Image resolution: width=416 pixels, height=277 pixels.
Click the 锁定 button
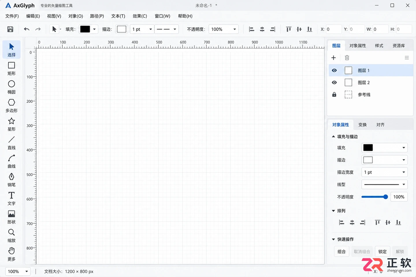382,252
